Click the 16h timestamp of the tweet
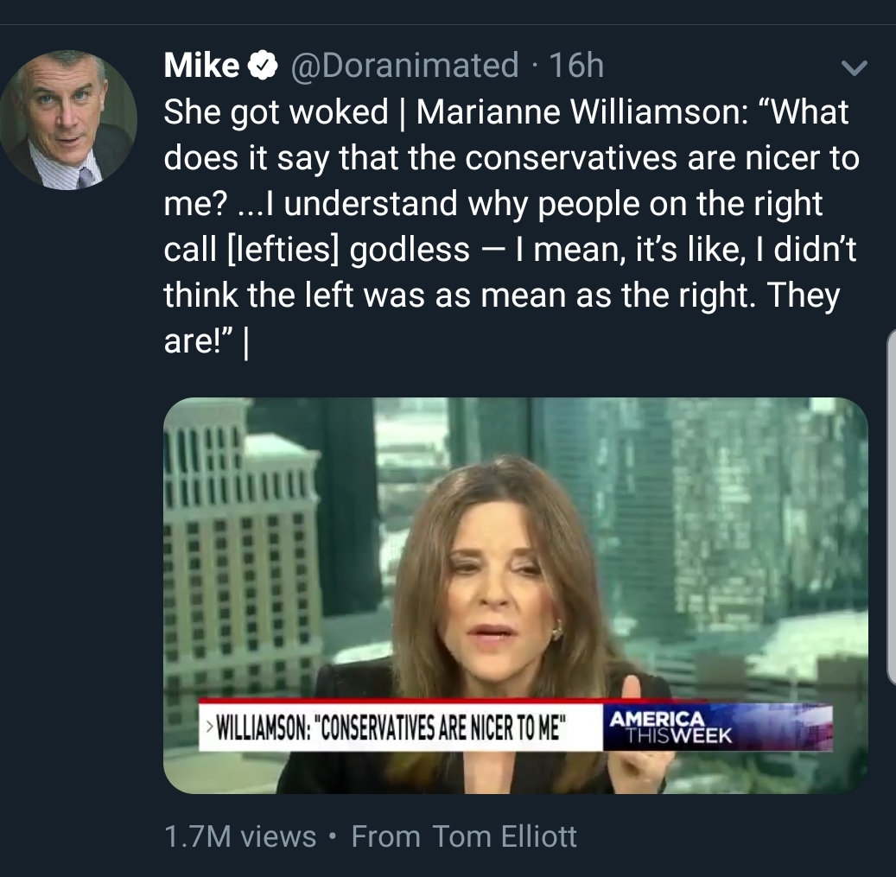 (x=576, y=65)
